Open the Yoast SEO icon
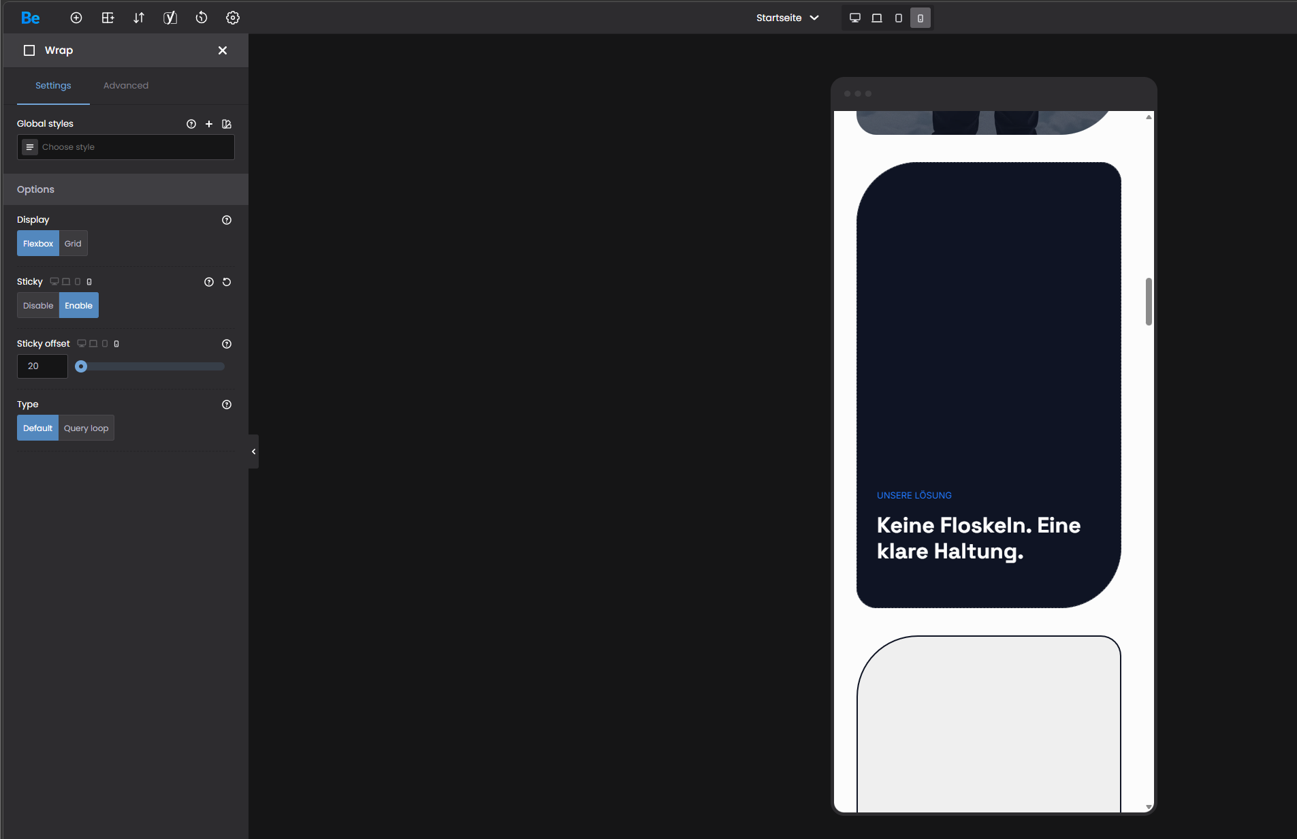This screenshot has width=1297, height=839. click(170, 18)
